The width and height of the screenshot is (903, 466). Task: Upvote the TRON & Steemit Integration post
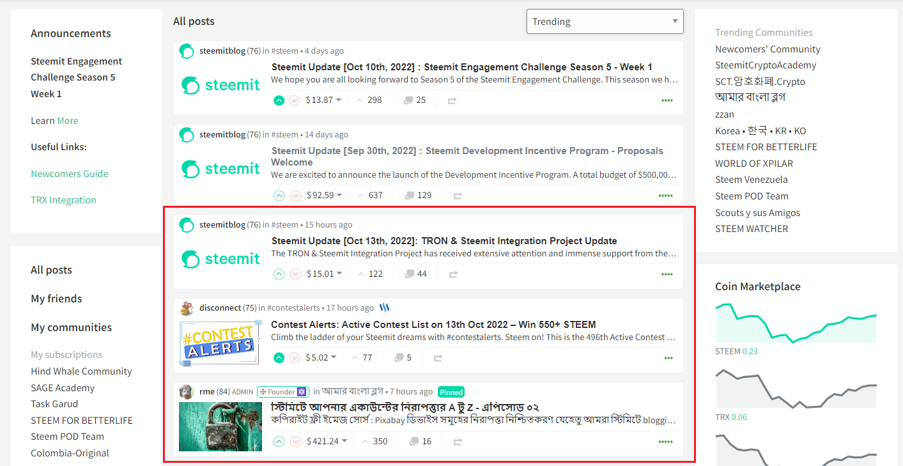click(279, 274)
